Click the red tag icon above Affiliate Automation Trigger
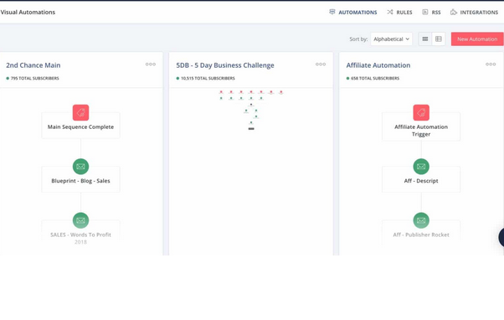 click(x=421, y=112)
